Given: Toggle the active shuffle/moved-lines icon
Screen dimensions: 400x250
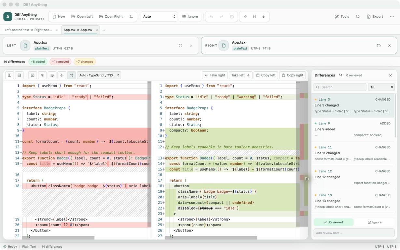Looking at the screenshot, I should (72, 75).
